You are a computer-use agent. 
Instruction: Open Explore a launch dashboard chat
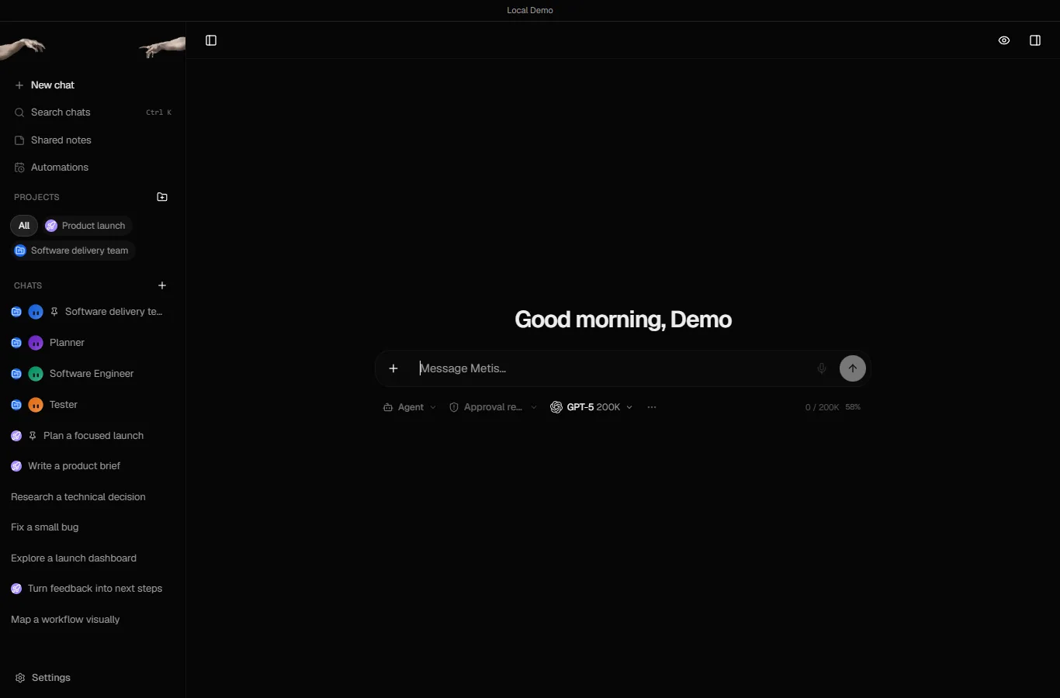pyautogui.click(x=92, y=558)
